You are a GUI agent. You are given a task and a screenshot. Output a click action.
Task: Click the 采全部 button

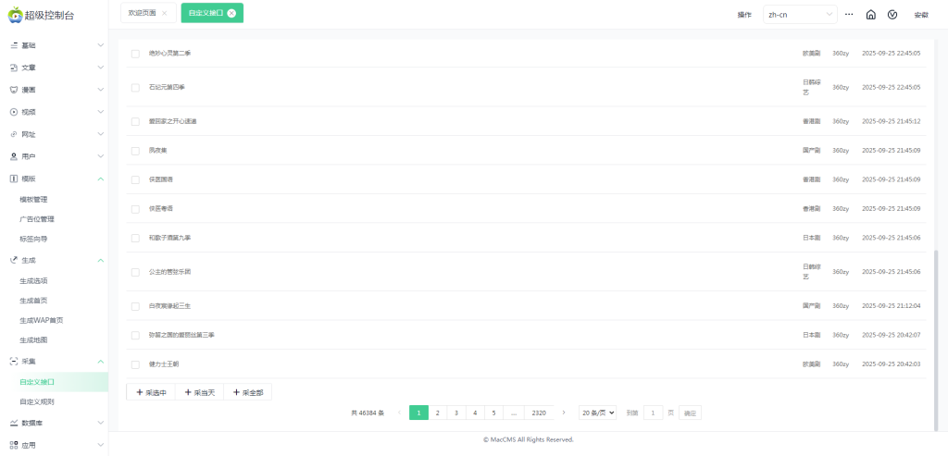(247, 392)
